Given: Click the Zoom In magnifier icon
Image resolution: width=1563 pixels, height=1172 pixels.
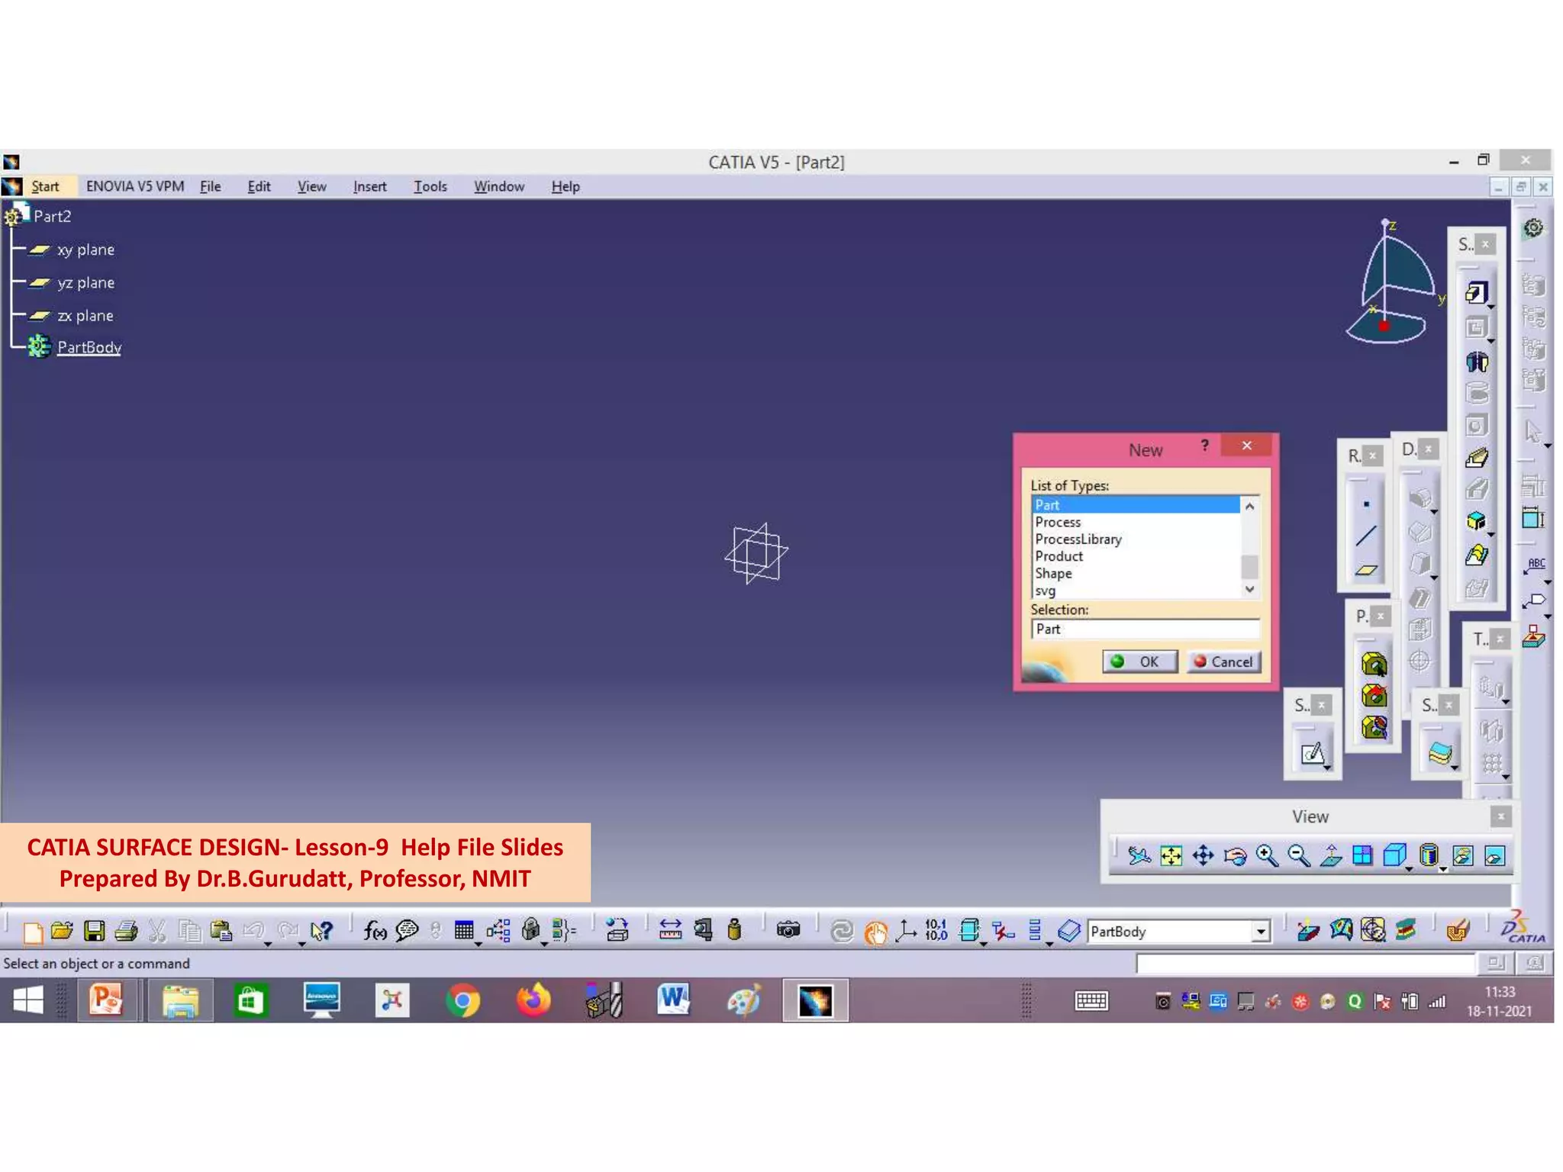Looking at the screenshot, I should pos(1267,856).
